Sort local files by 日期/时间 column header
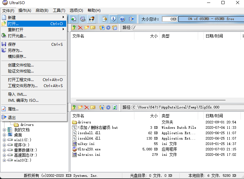This screenshot has width=244, height=179. 222,116
